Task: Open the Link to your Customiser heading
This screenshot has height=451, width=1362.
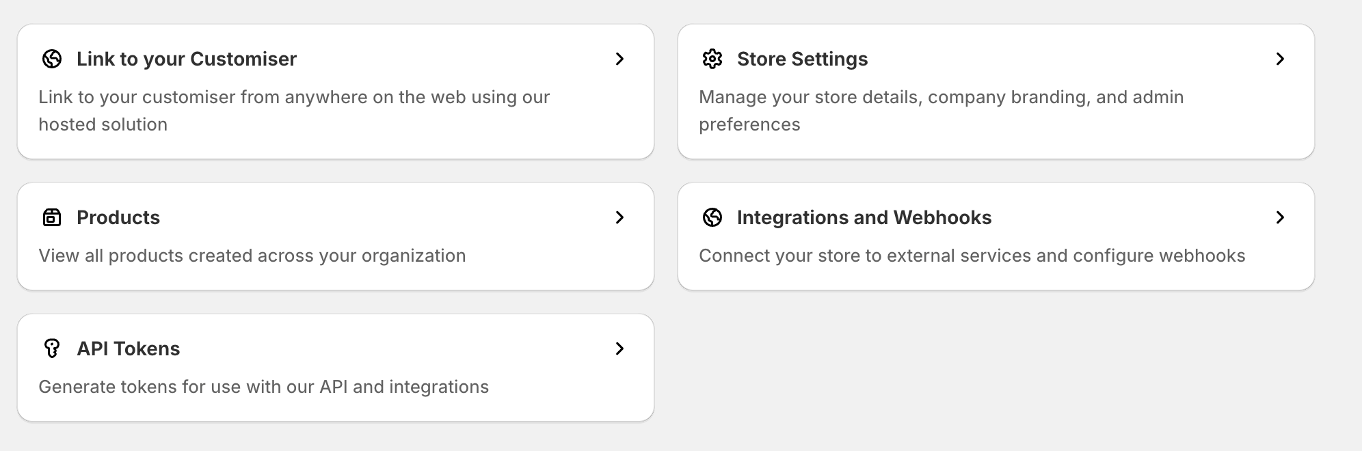Action: tap(186, 59)
